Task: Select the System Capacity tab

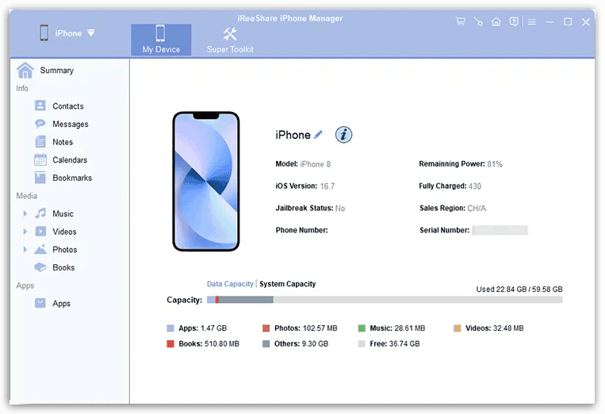Action: tap(288, 284)
